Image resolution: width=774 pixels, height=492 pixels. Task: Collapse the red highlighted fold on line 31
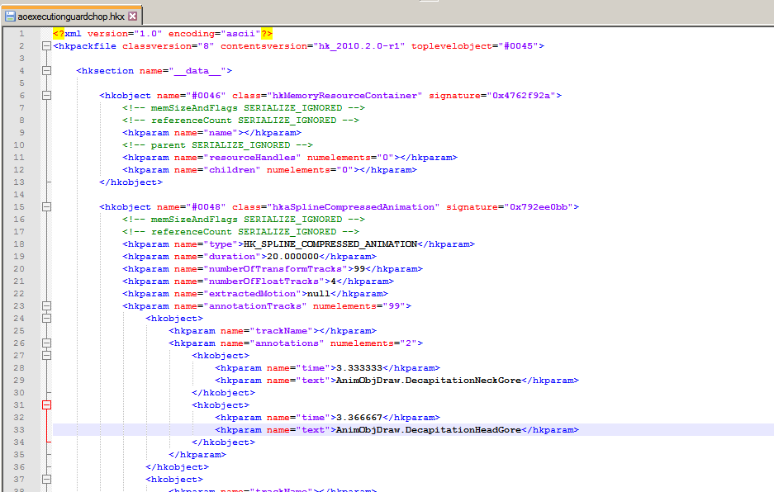[x=46, y=405]
